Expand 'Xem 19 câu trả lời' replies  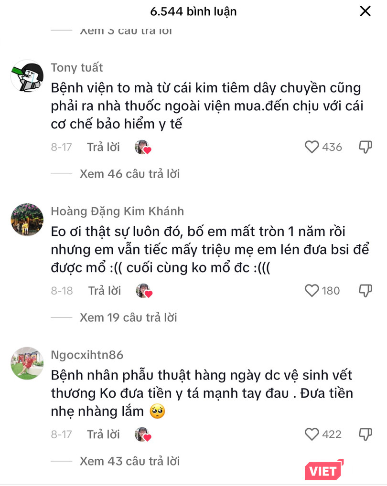click(x=128, y=317)
